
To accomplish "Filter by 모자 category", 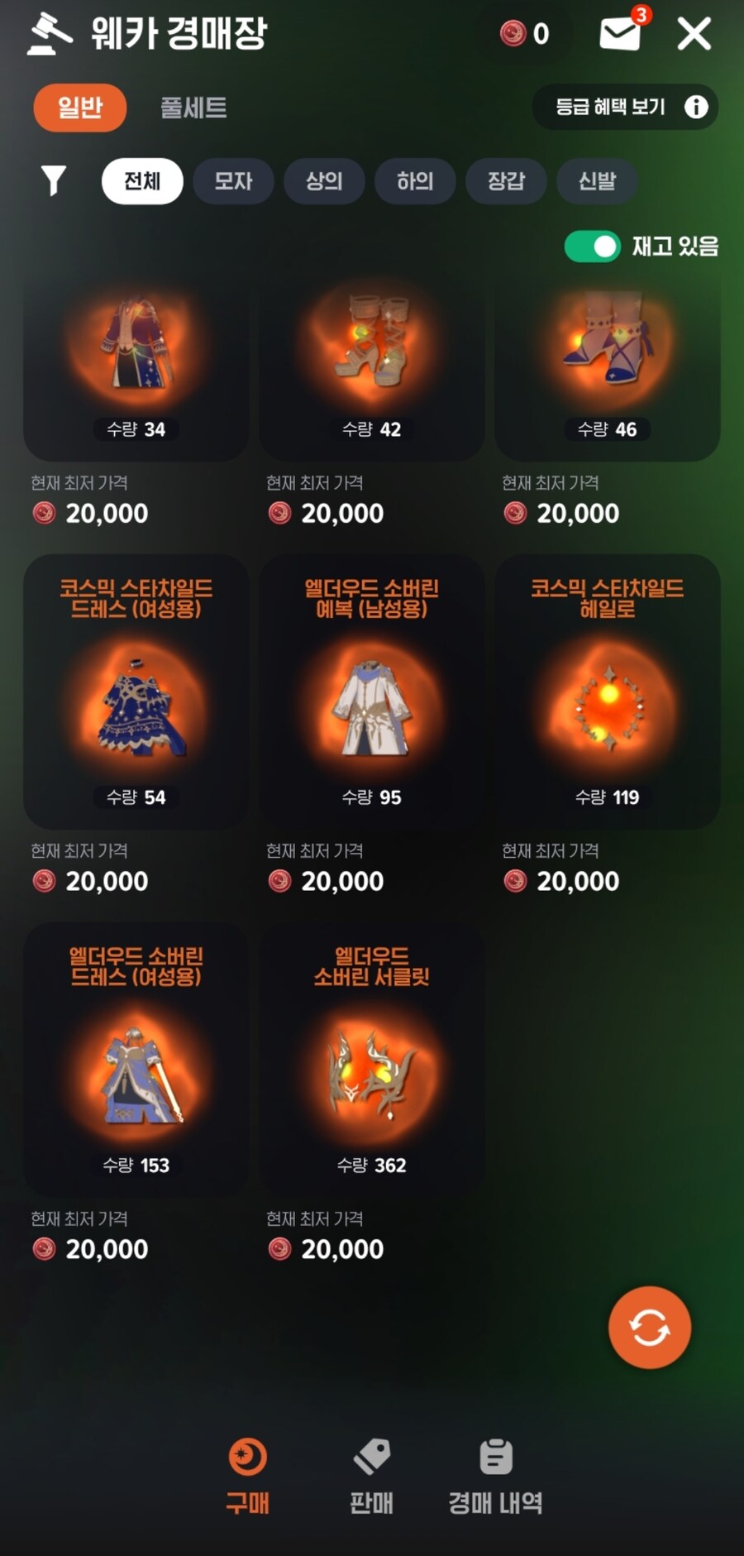I will pyautogui.click(x=233, y=181).
